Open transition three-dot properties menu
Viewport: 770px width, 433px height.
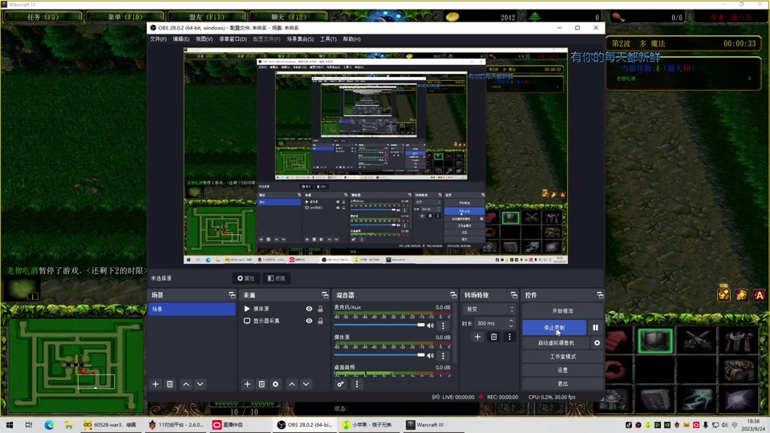click(x=509, y=337)
